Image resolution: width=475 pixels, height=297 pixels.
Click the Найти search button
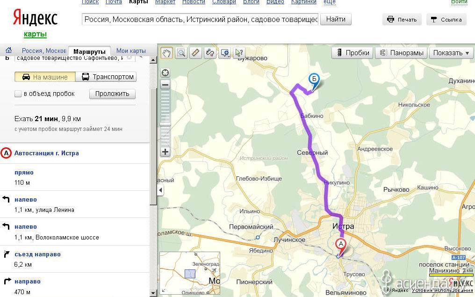click(x=336, y=19)
